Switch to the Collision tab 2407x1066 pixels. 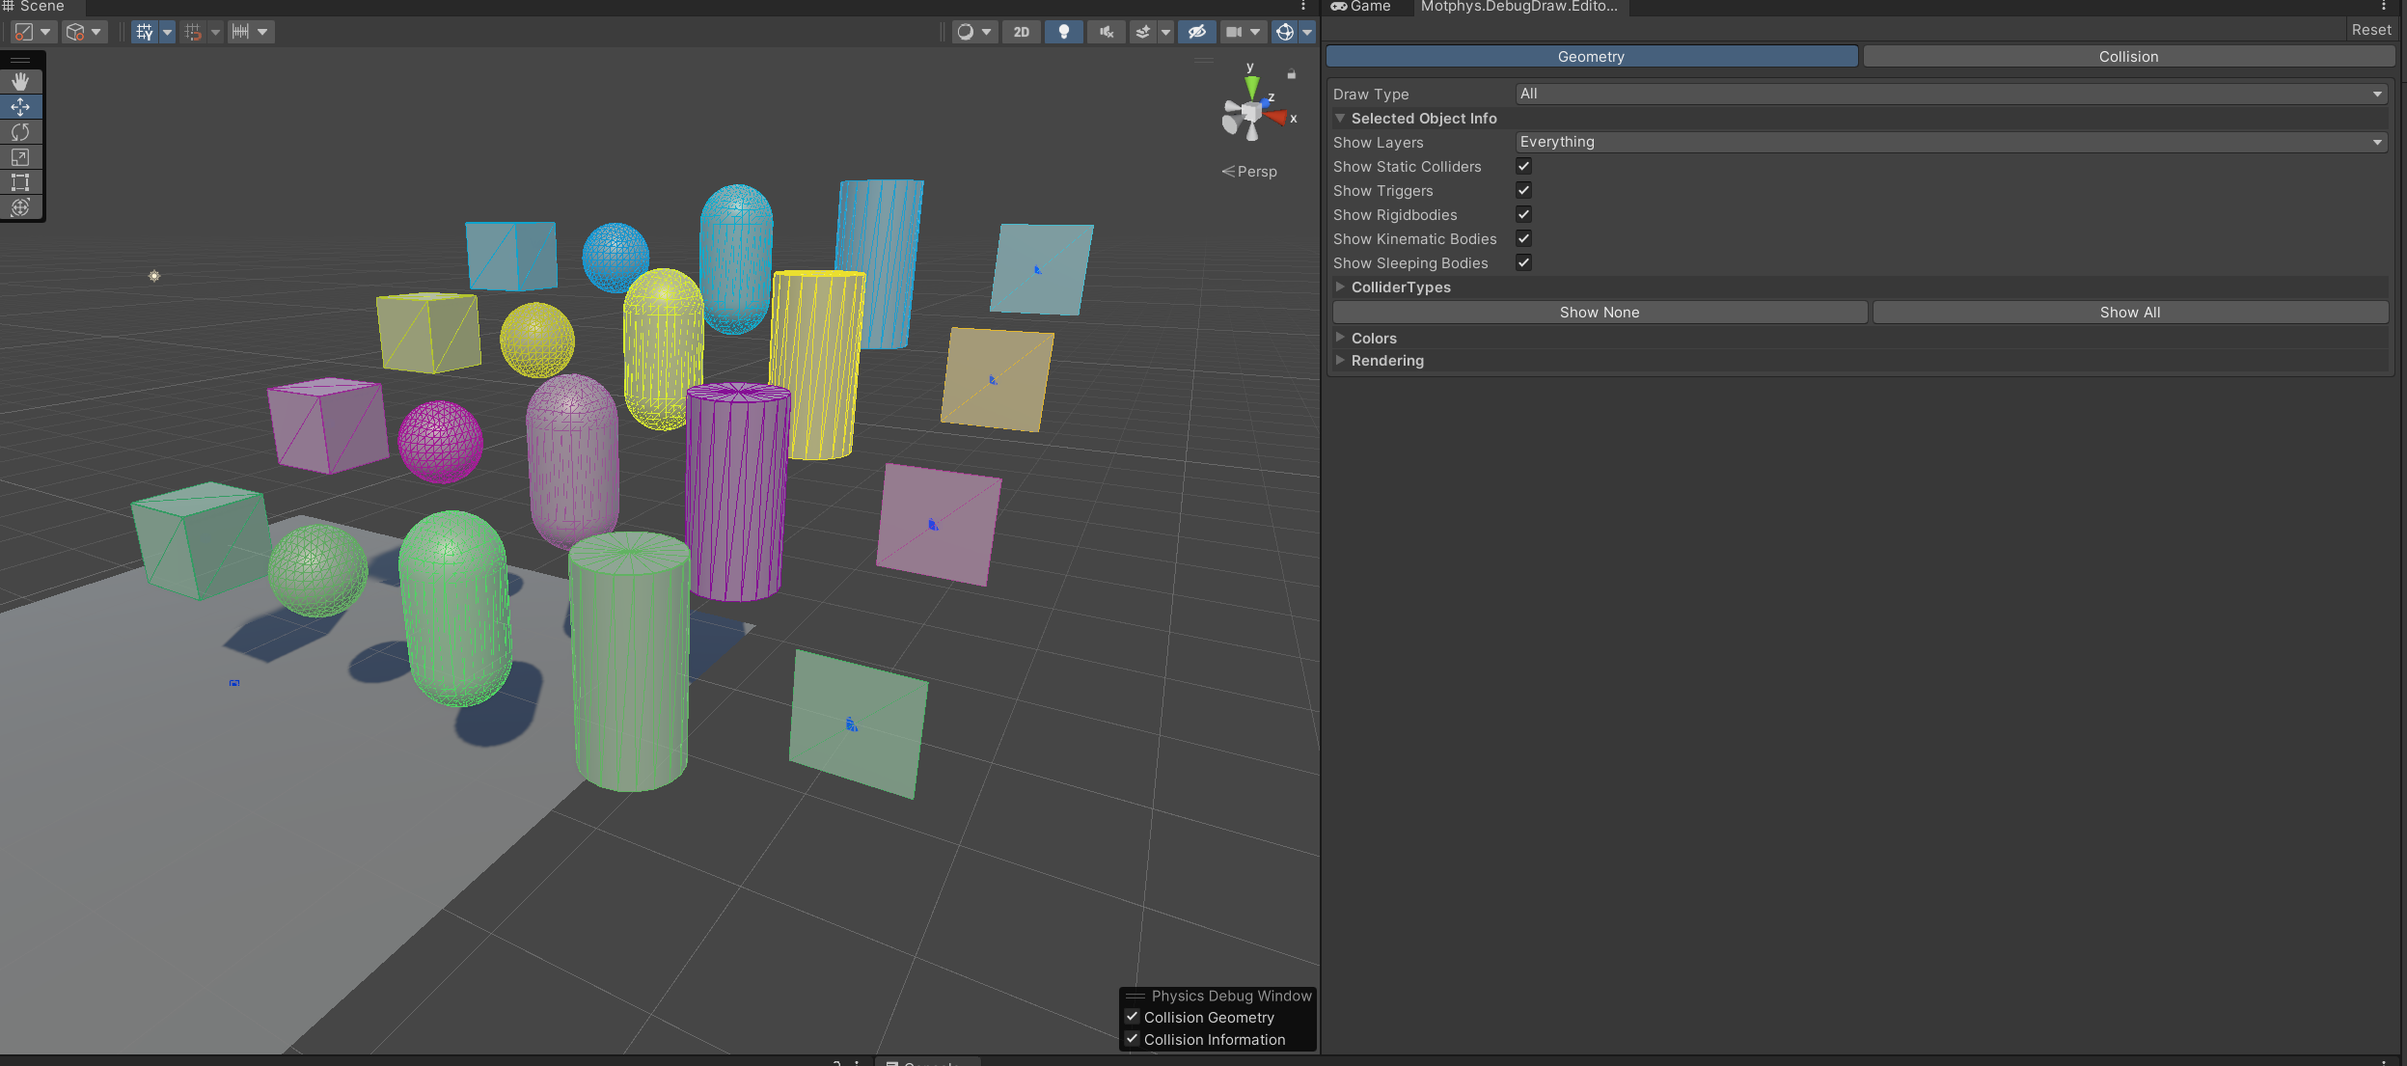point(2128,57)
